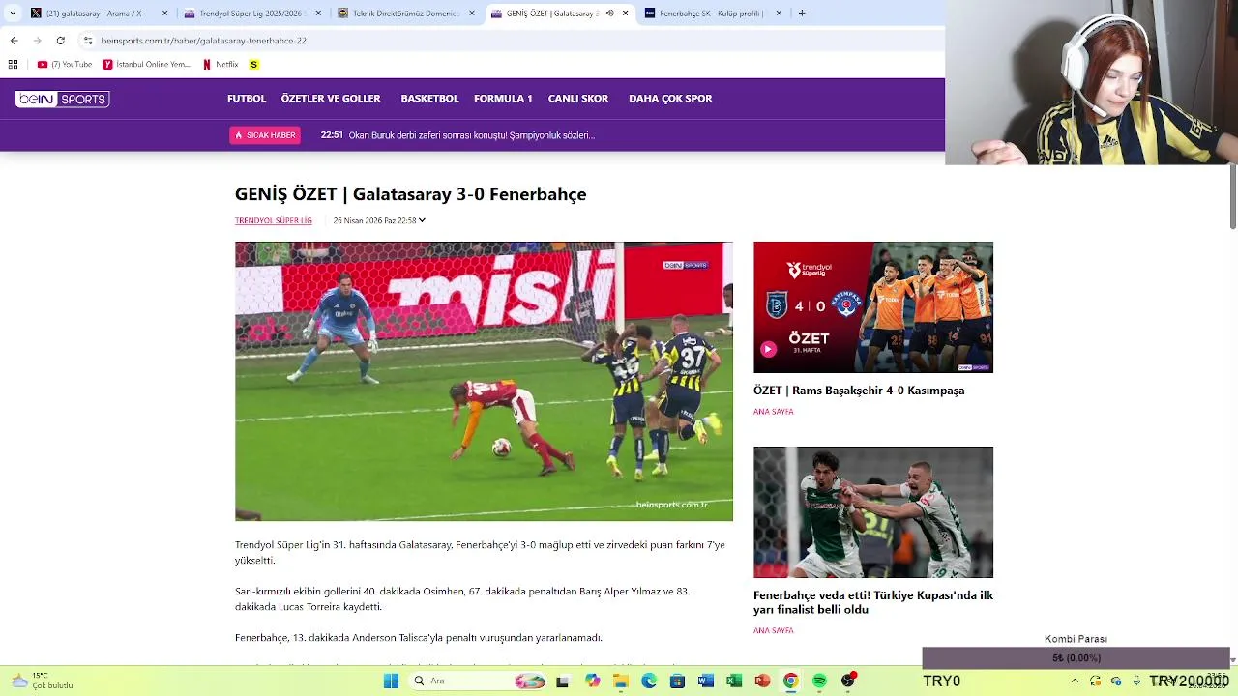Open the site information icon in address bar
The image size is (1238, 696).
[88, 41]
